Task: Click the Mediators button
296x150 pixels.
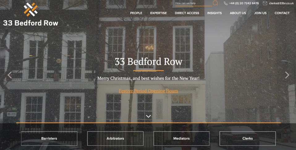Action: pos(181,138)
